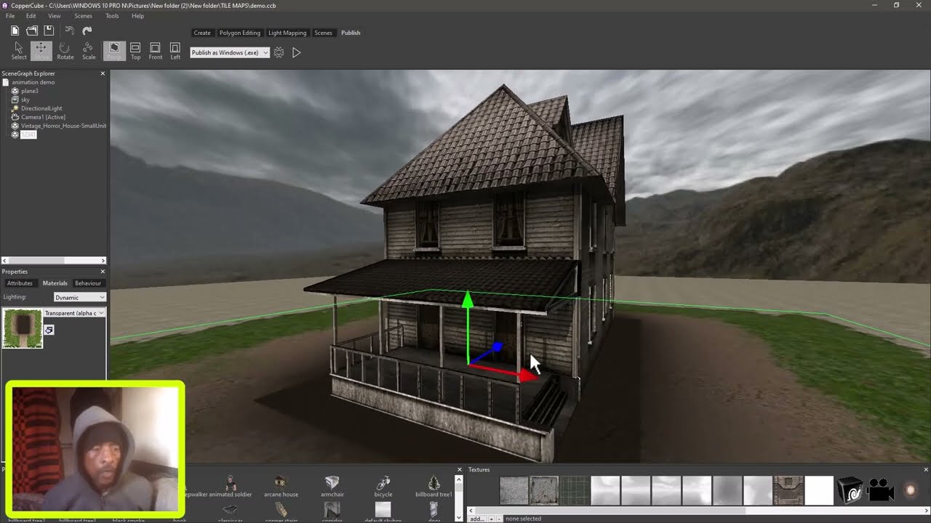The height and width of the screenshot is (523, 931).
Task: Select the arcane house prefab
Action: (x=281, y=487)
